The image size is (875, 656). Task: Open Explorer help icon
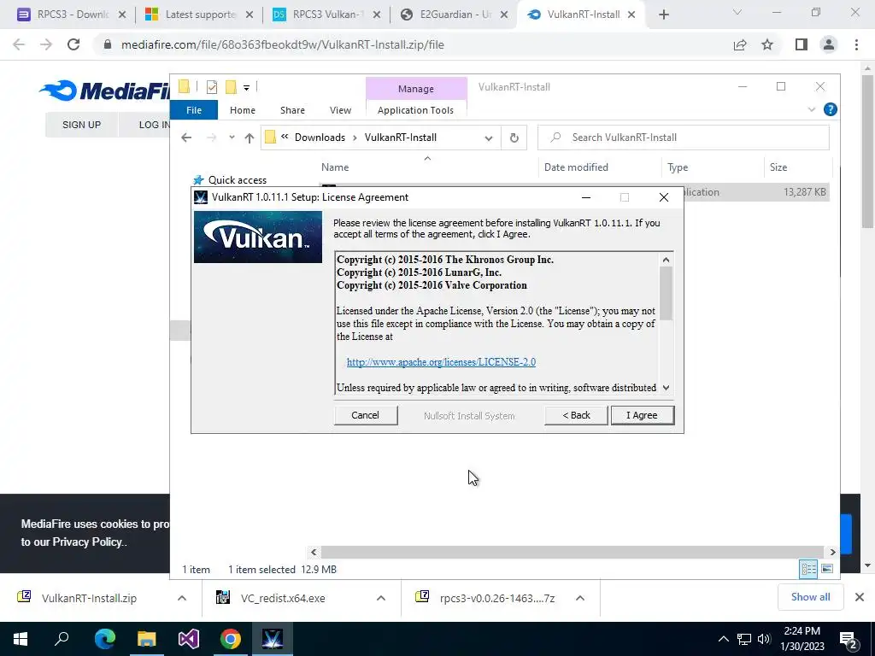pyautogui.click(x=831, y=109)
